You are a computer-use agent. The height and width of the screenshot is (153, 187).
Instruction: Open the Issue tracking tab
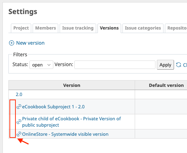[78, 28]
